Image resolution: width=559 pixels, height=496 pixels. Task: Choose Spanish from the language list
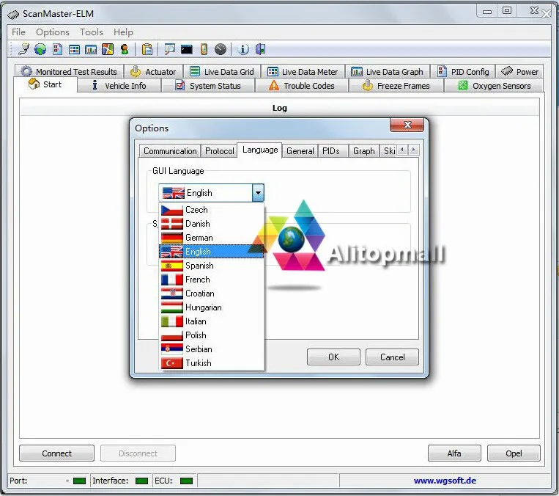tap(212, 266)
